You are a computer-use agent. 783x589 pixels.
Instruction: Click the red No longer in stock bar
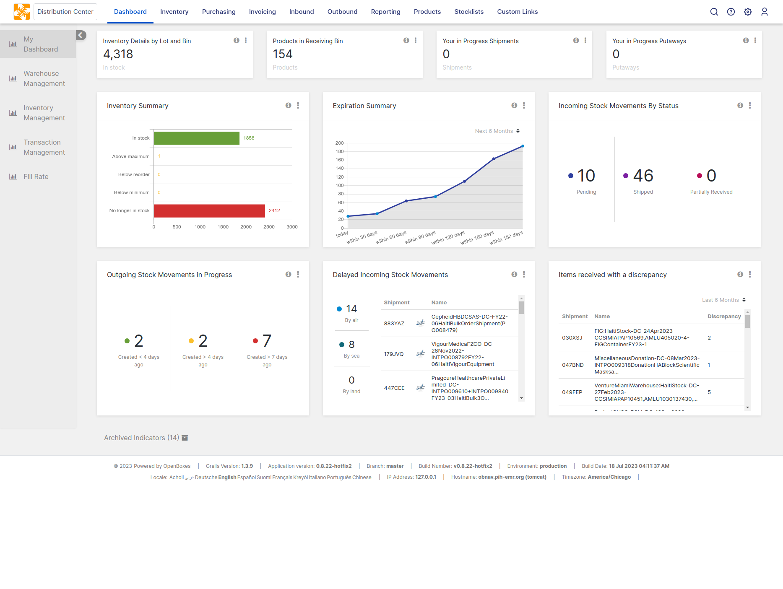pyautogui.click(x=209, y=211)
